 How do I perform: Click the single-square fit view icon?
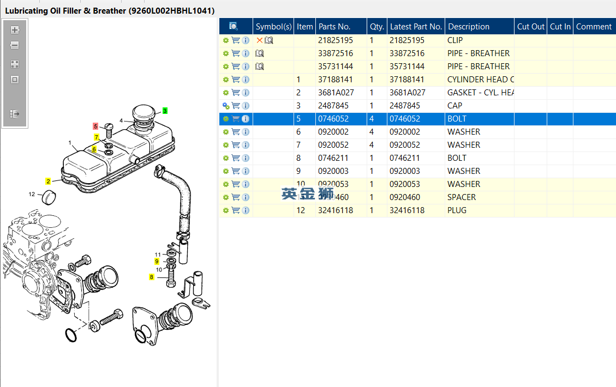[15, 80]
